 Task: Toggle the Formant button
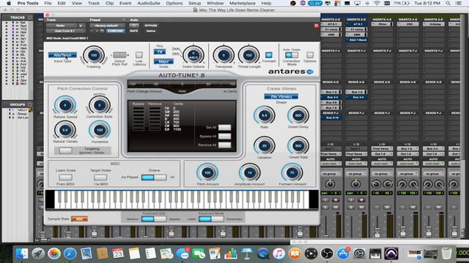[x=269, y=55]
